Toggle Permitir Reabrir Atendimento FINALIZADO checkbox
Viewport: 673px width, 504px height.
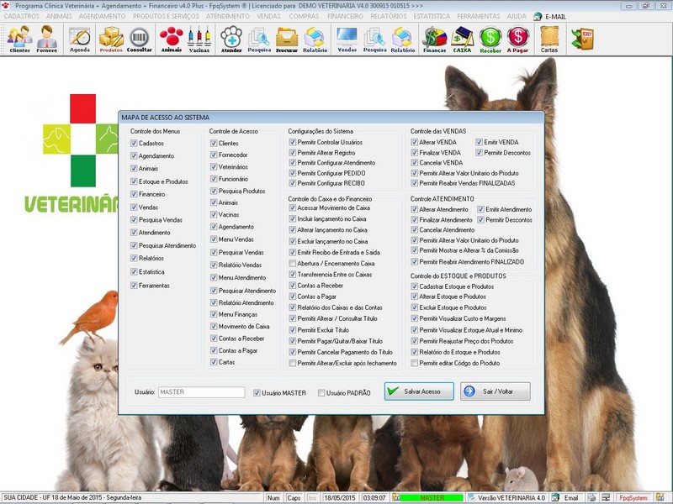point(414,261)
